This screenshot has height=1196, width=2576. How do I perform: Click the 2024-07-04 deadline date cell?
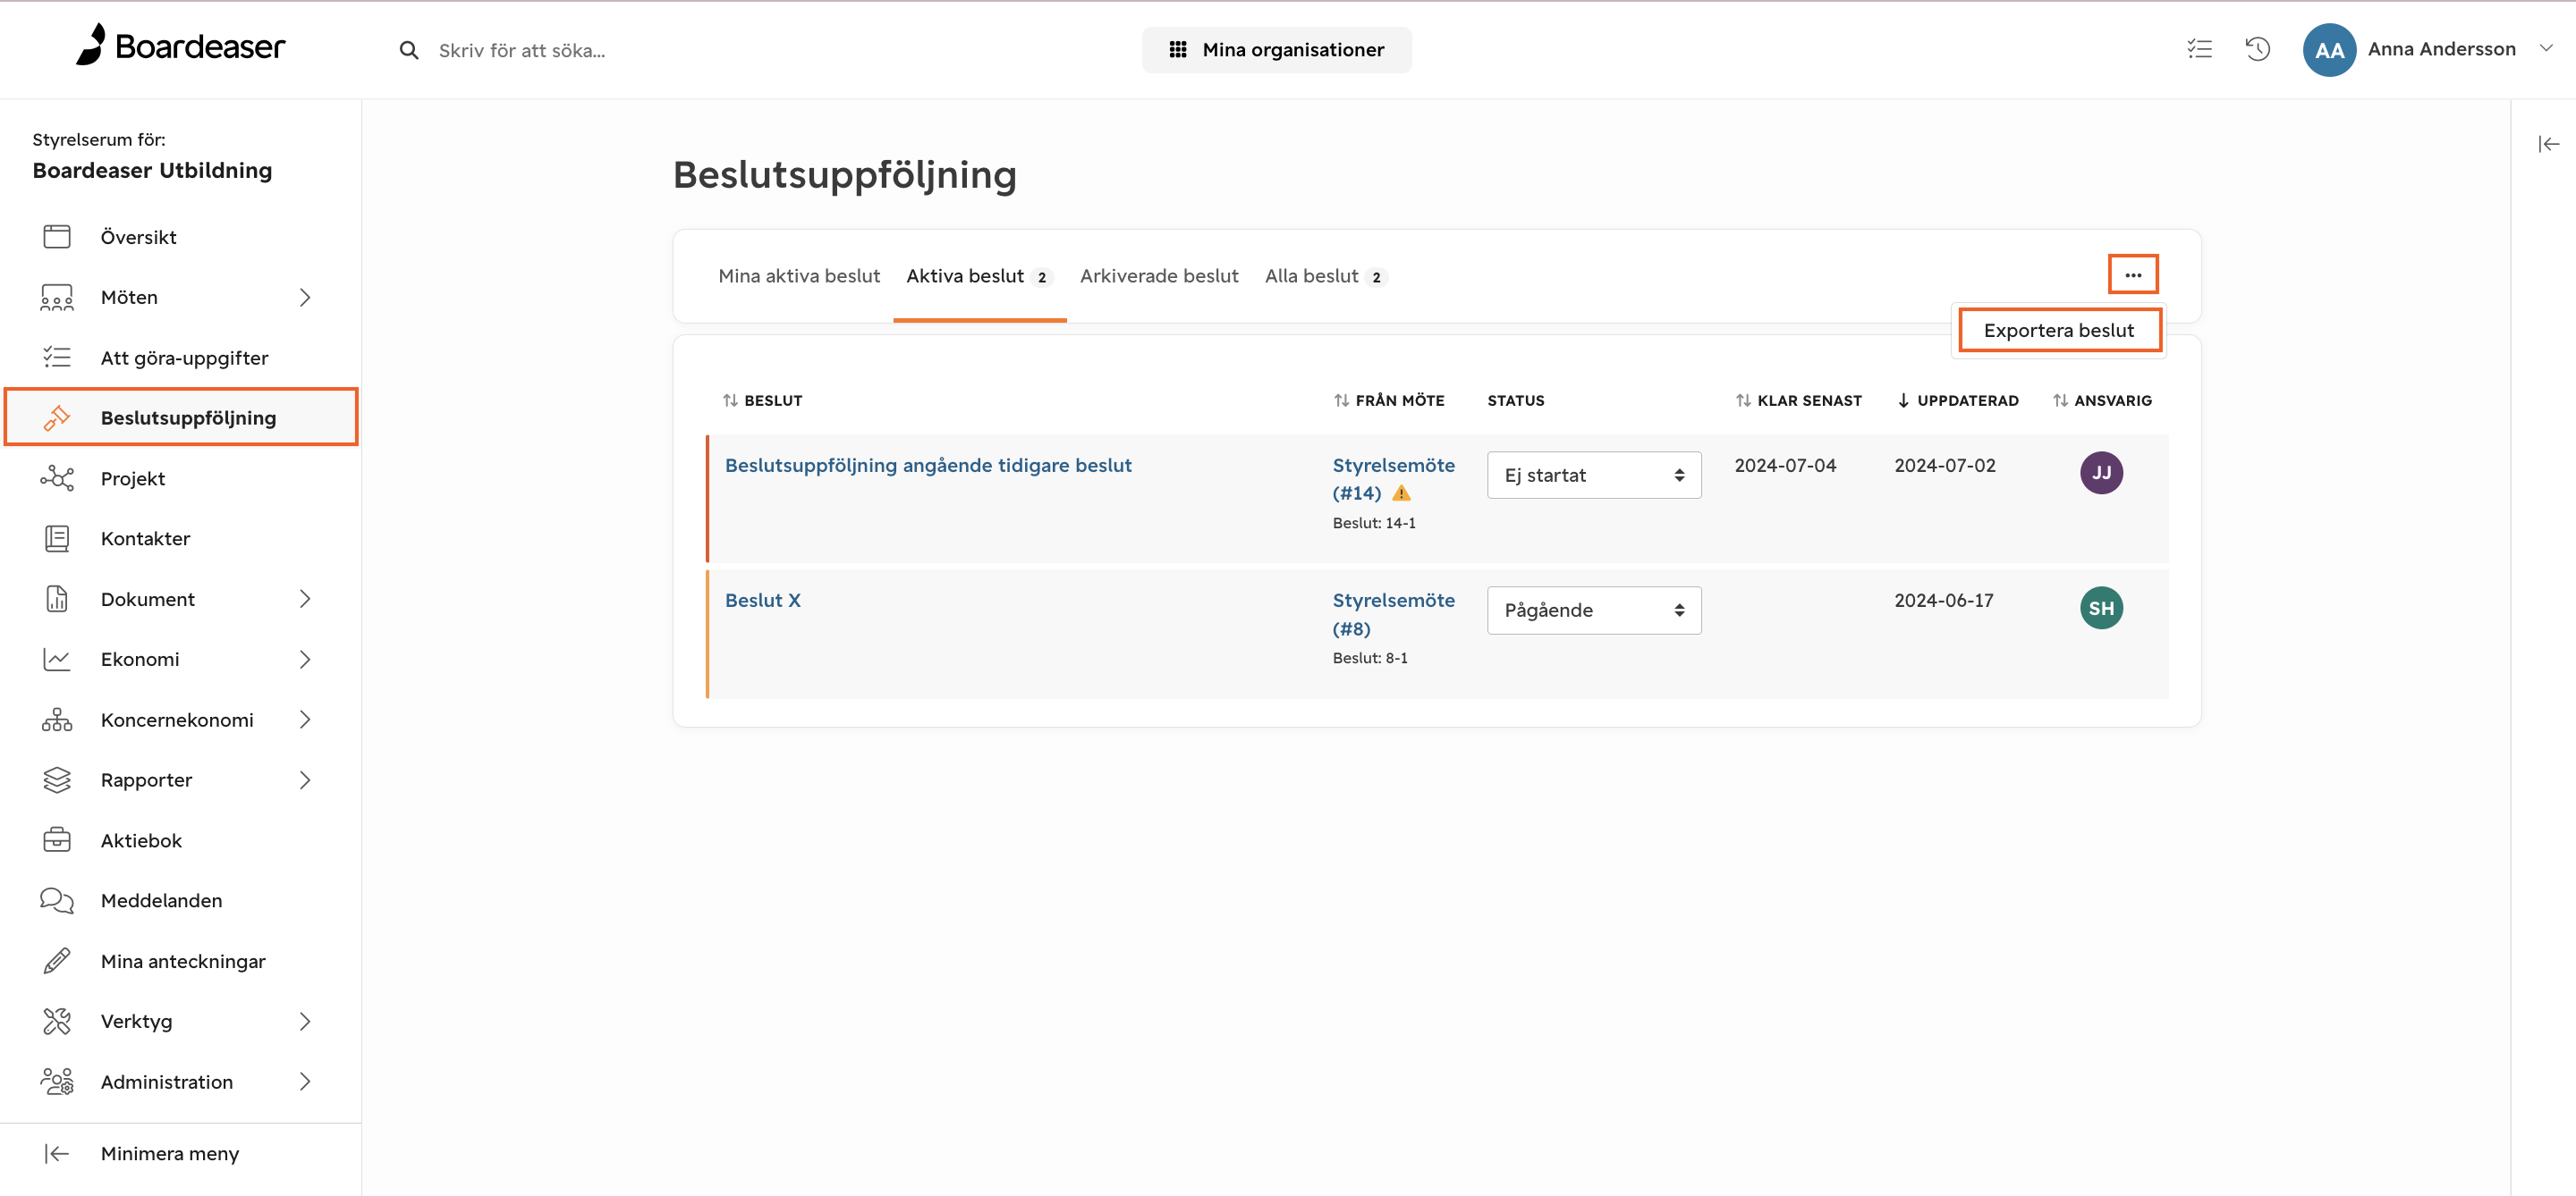coord(1785,466)
